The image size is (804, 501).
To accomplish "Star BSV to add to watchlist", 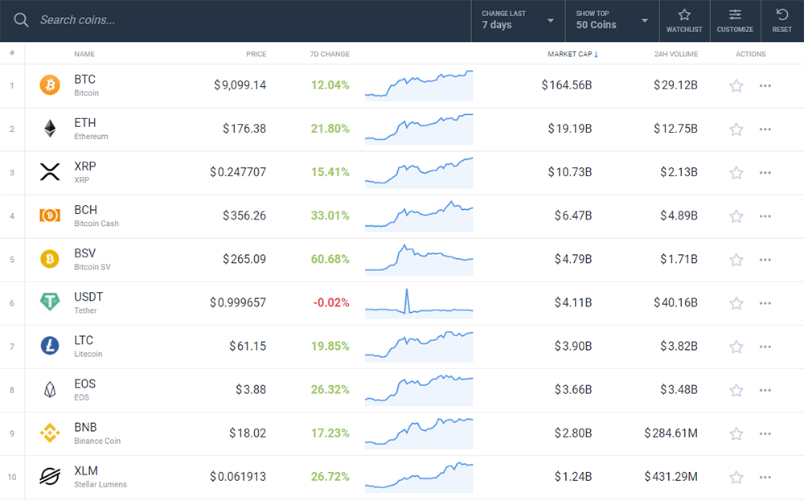I will [736, 260].
